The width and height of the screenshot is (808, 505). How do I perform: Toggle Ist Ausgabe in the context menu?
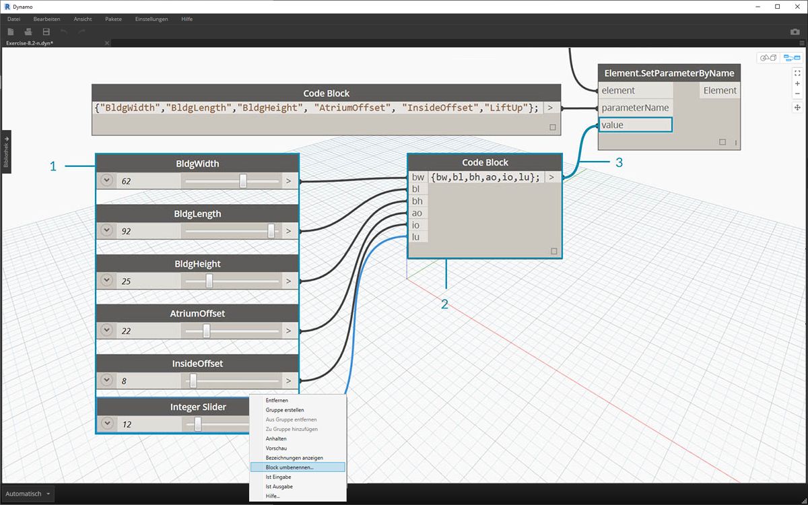click(298, 486)
